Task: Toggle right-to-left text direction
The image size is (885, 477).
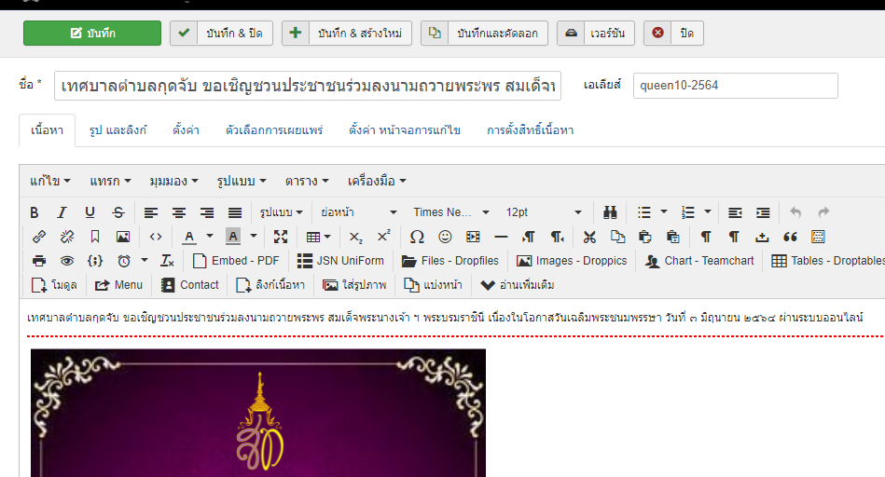Action: (557, 237)
